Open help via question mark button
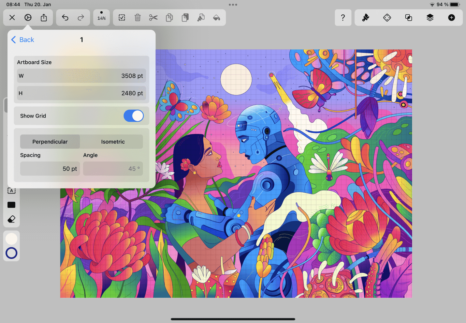Image resolution: width=466 pixels, height=323 pixels. (x=343, y=18)
